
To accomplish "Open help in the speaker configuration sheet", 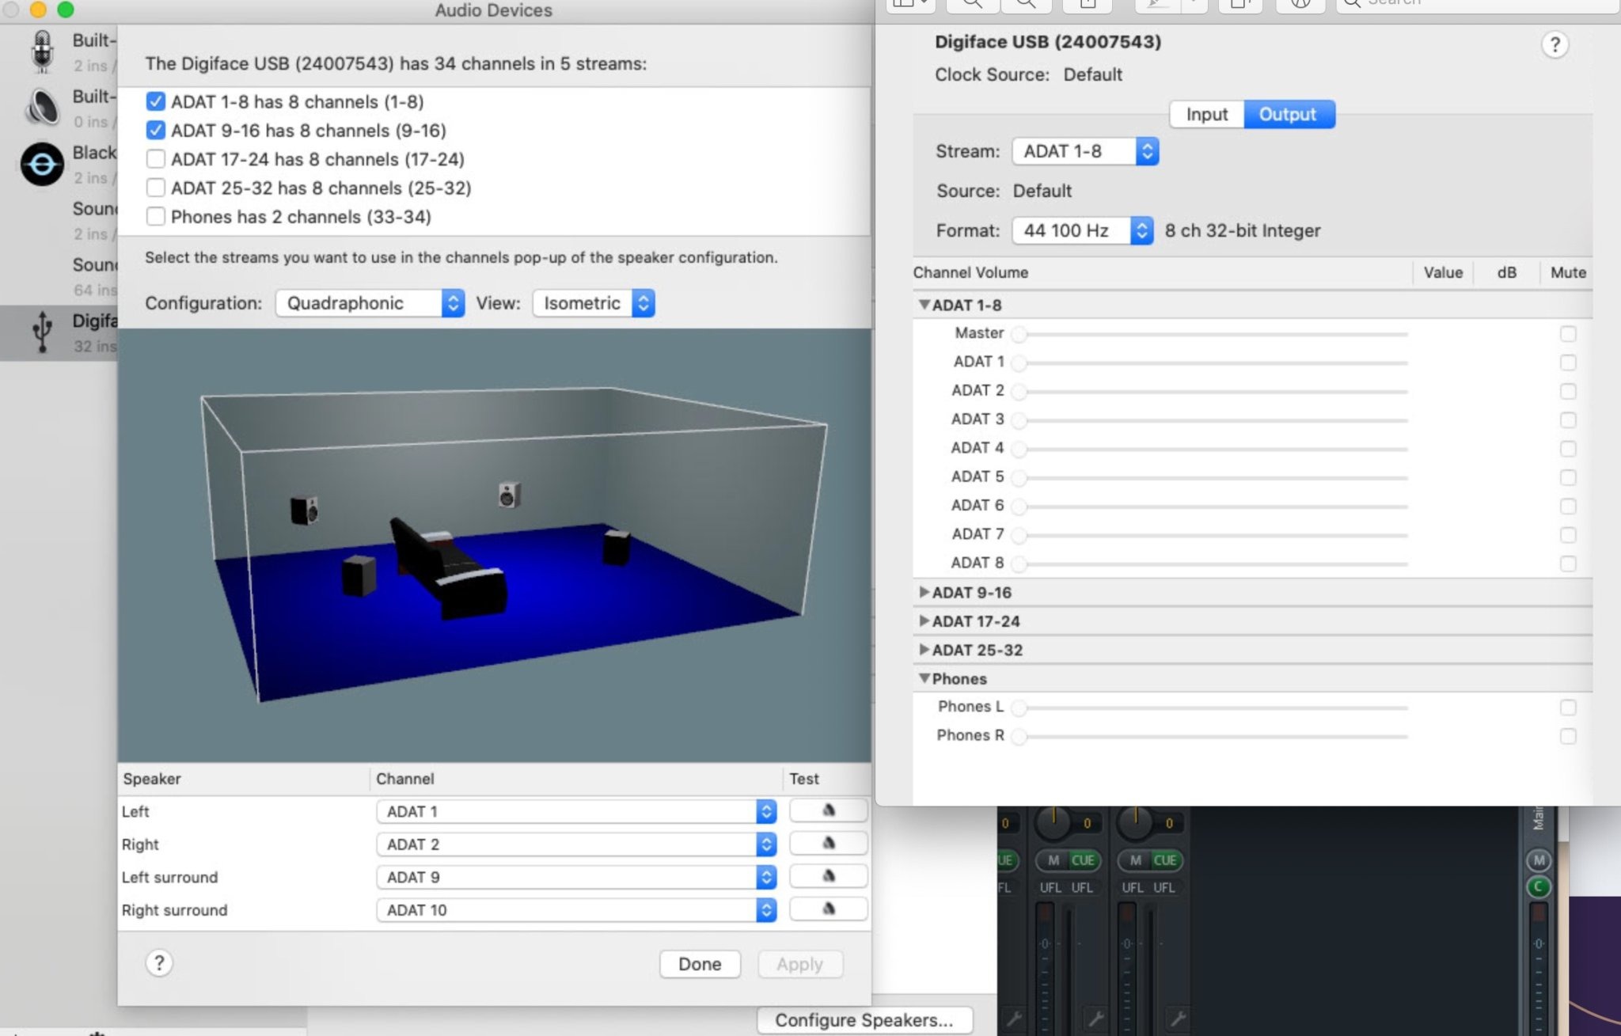I will 159,963.
